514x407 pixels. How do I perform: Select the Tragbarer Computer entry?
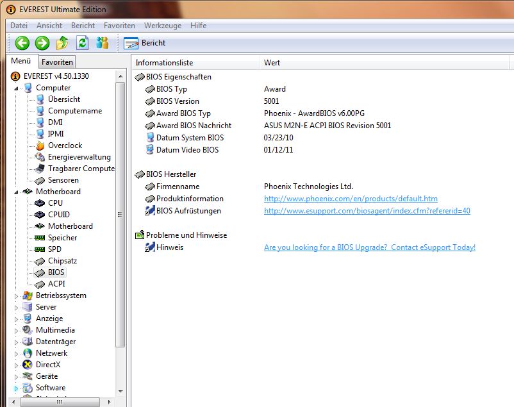(81, 169)
